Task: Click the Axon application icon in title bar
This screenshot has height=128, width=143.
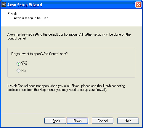Action: (x=4, y=5)
